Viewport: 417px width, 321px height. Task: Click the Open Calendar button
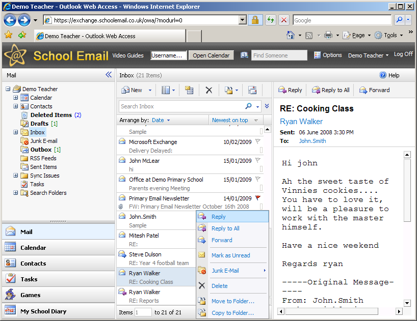coord(211,55)
